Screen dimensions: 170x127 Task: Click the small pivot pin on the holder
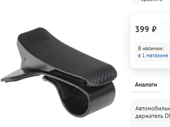25,59
